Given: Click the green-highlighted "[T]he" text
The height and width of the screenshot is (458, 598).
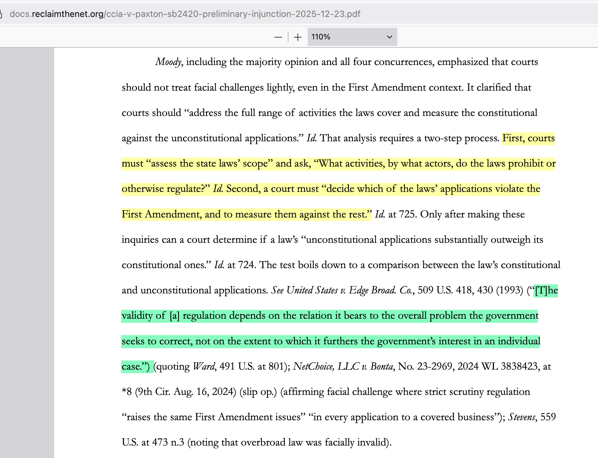Looking at the screenshot, I should [x=546, y=290].
